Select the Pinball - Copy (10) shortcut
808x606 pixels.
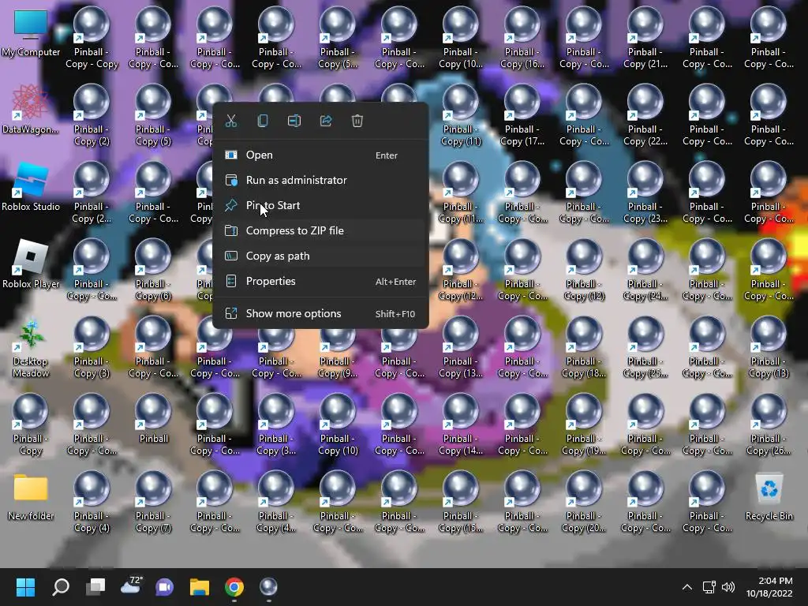[338, 425]
